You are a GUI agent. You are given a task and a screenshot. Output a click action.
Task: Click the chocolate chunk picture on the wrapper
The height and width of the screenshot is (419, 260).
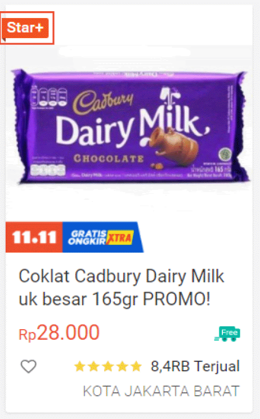[x=173, y=145]
